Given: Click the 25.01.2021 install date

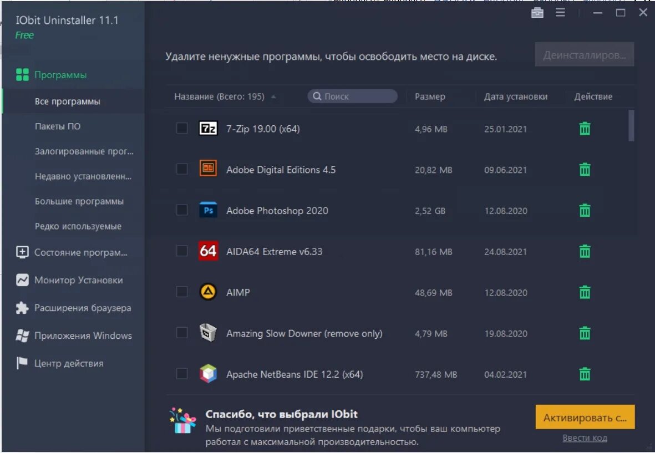Looking at the screenshot, I should click(x=505, y=129).
